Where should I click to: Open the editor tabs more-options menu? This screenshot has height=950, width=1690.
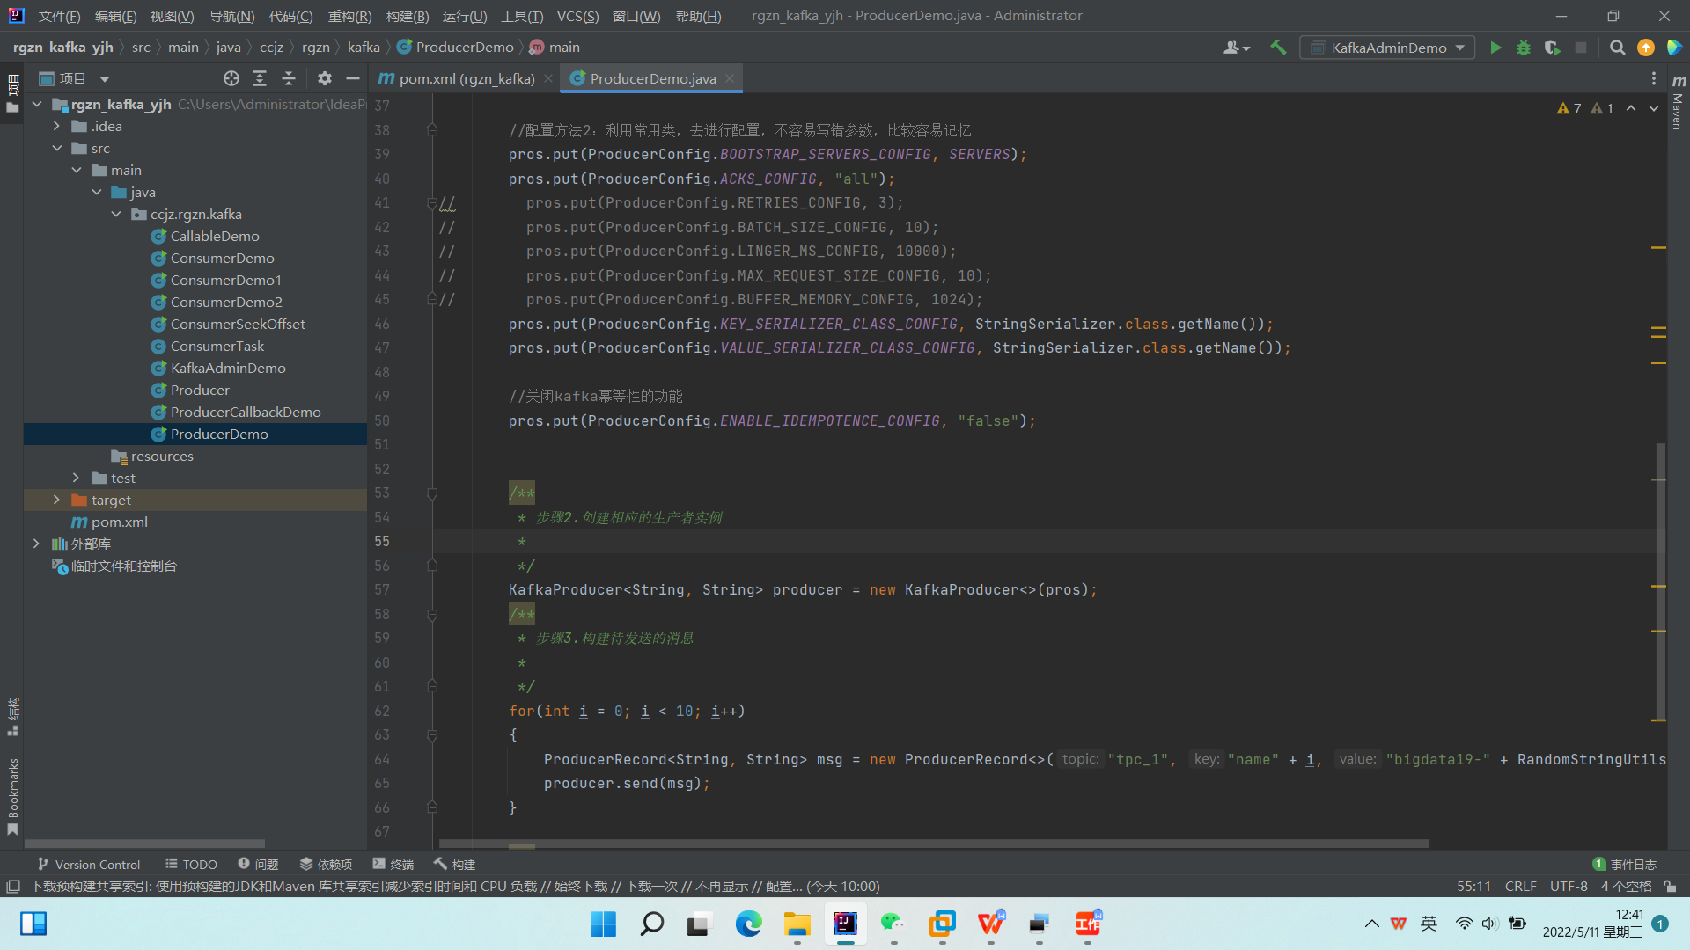point(1654,78)
